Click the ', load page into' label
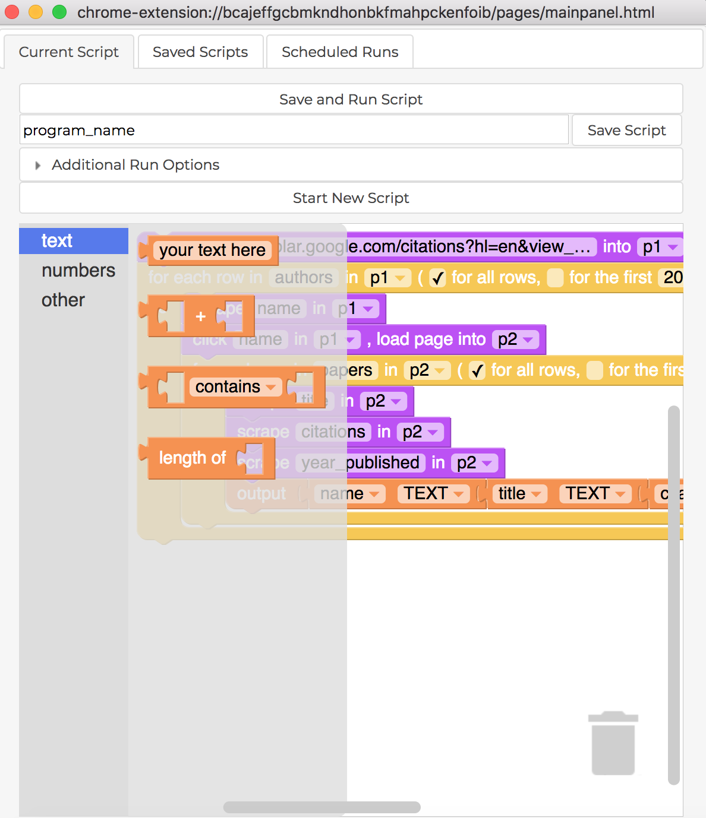 tap(426, 340)
